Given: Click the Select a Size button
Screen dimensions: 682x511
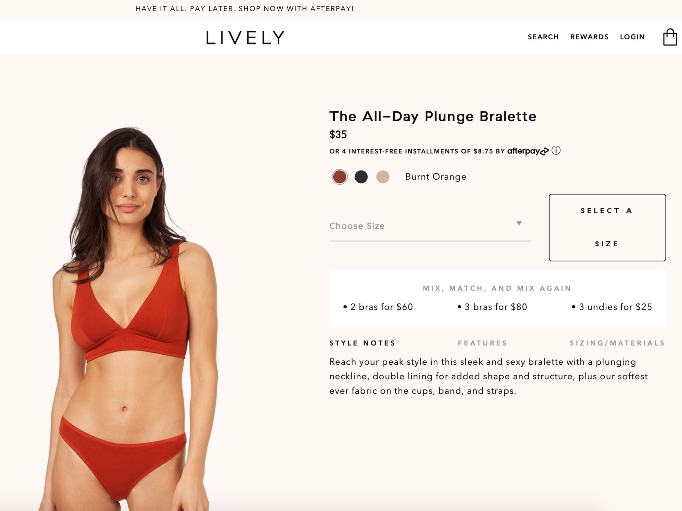Looking at the screenshot, I should 607,227.
